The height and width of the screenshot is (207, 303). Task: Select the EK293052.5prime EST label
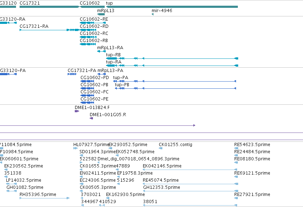pyautogui.click(x=128, y=145)
